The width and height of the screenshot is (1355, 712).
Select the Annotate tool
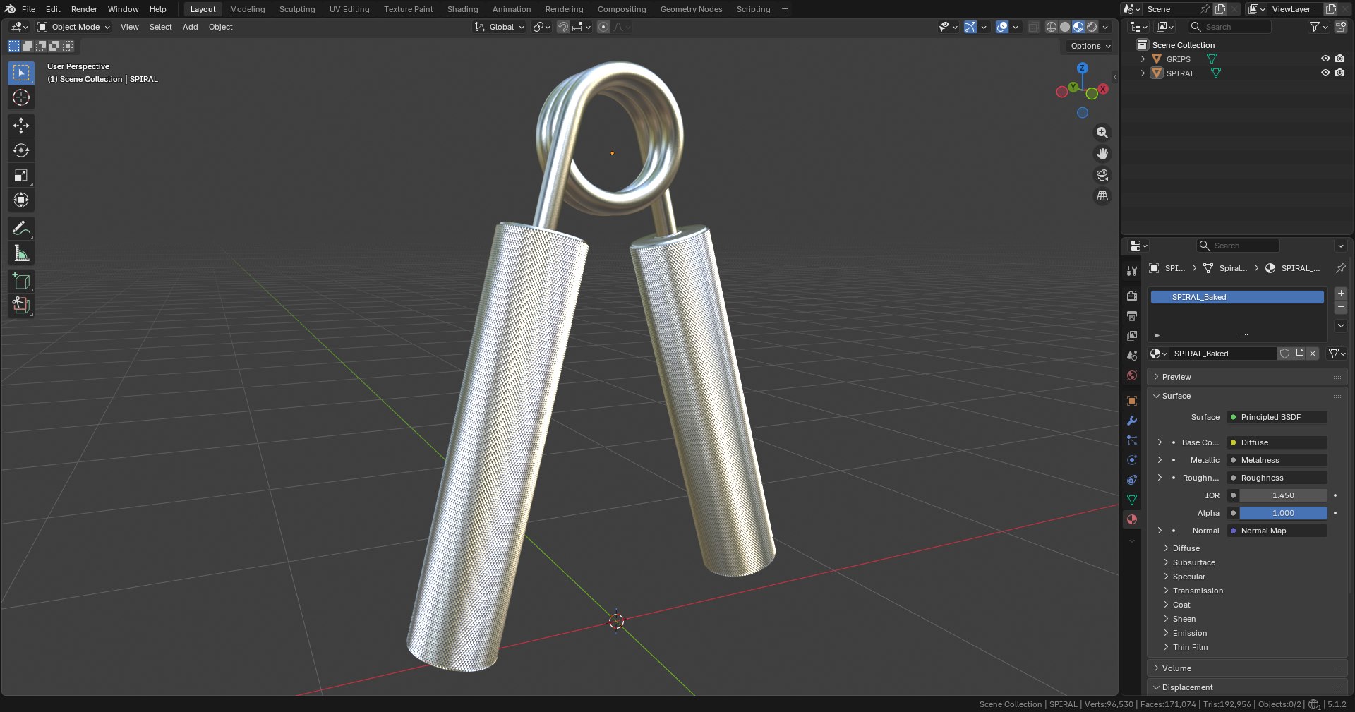[21, 228]
